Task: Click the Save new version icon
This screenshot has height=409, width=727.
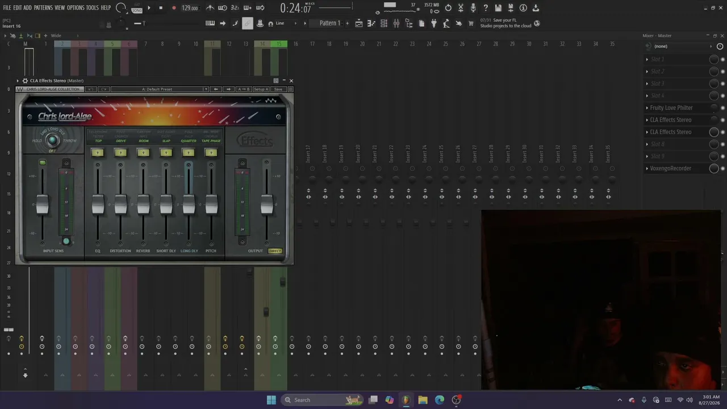Action: point(511,8)
